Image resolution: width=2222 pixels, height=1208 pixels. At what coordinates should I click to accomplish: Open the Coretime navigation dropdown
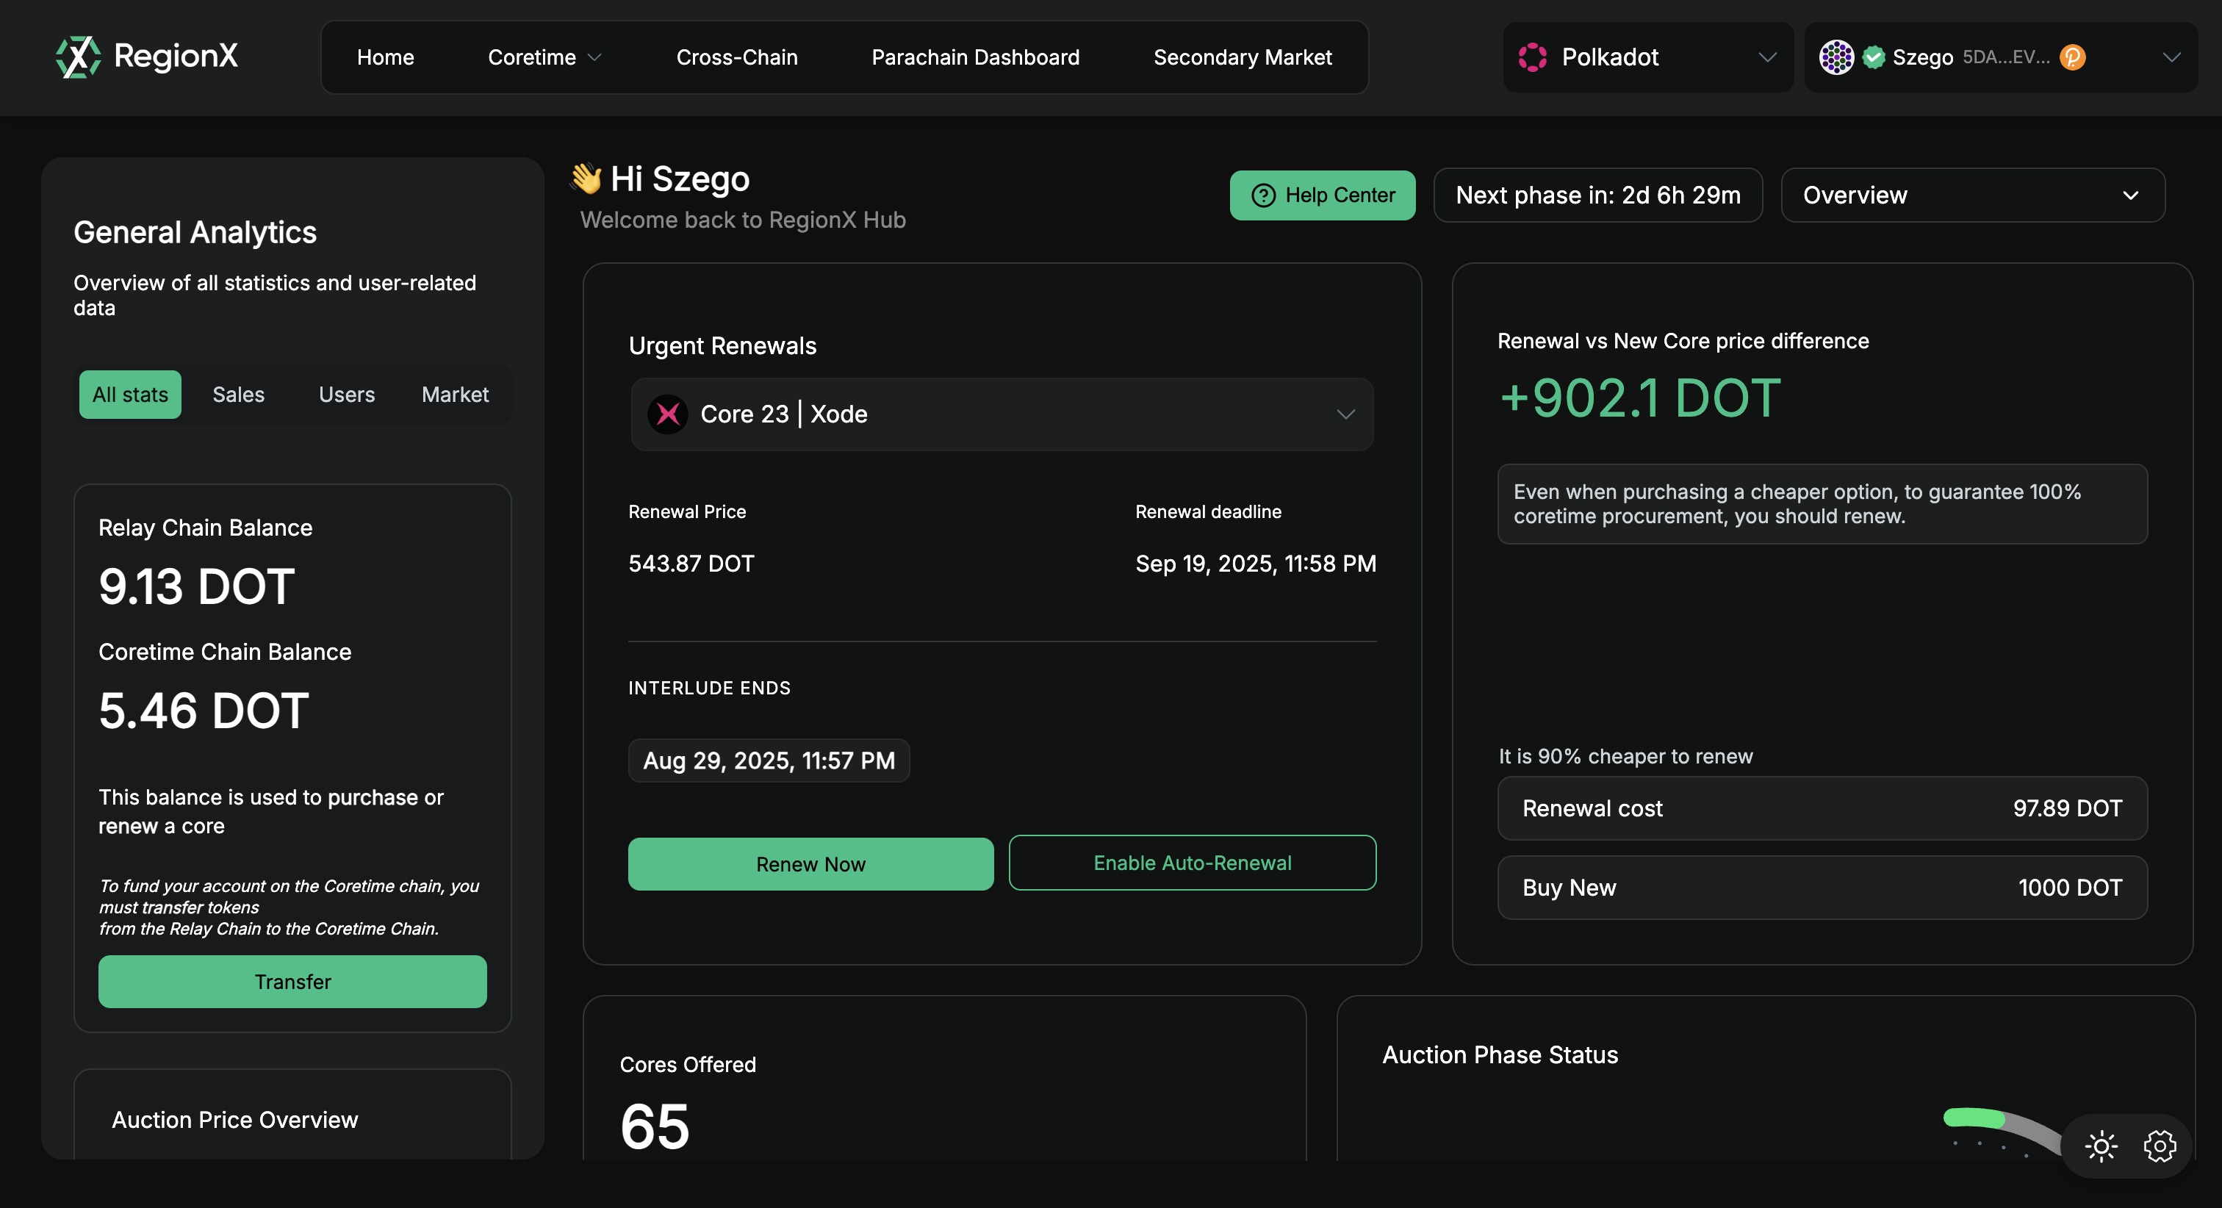(x=542, y=57)
